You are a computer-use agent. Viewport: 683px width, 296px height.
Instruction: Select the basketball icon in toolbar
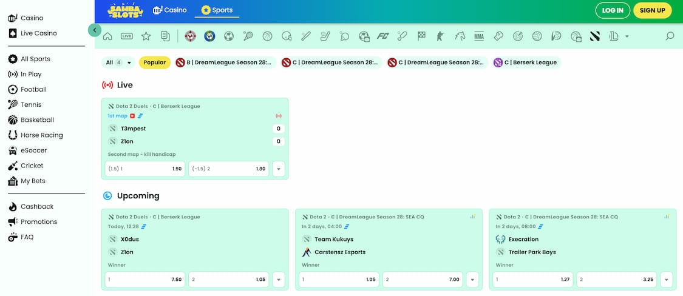pos(268,36)
